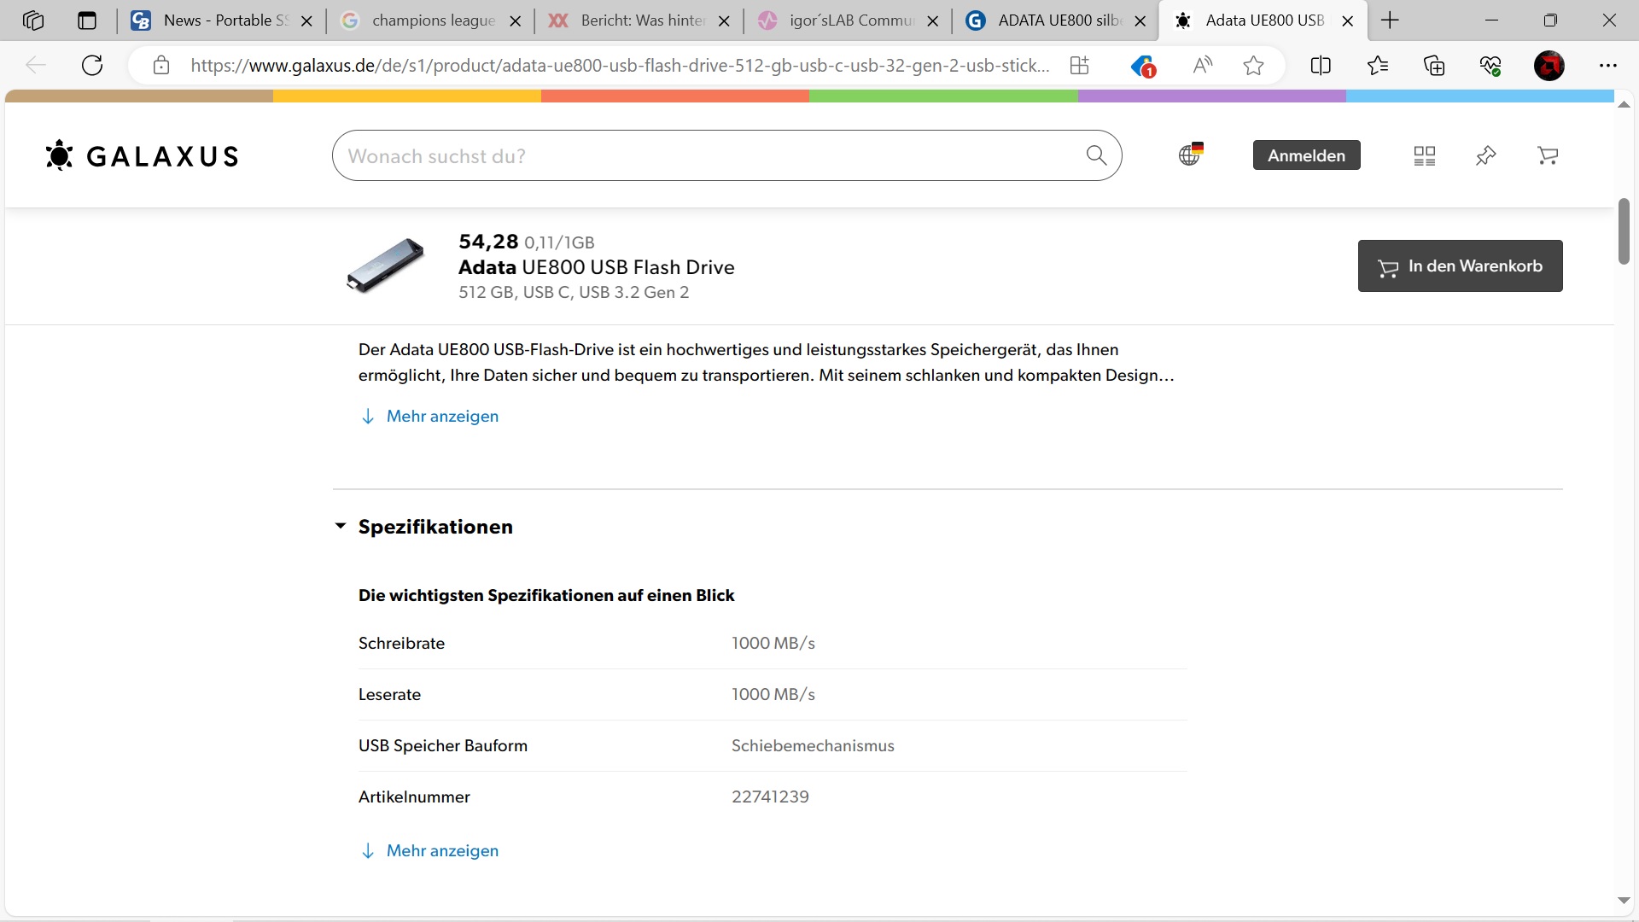This screenshot has width=1639, height=922.
Task: Open the pinned watchlist pin icon
Action: pyautogui.click(x=1485, y=155)
